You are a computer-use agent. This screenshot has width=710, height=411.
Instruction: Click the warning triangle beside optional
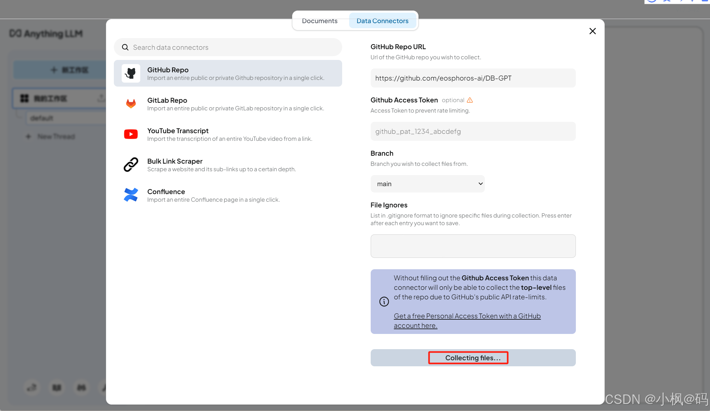click(x=470, y=100)
